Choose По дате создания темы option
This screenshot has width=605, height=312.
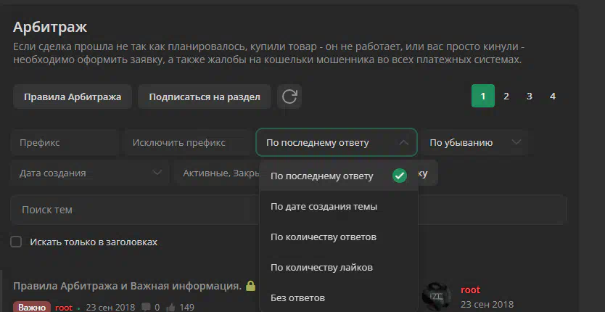339,207
